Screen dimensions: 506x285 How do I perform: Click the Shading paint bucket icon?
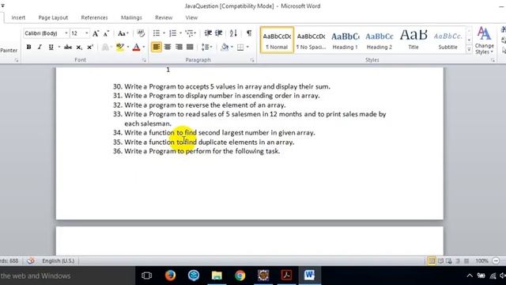pos(225,47)
